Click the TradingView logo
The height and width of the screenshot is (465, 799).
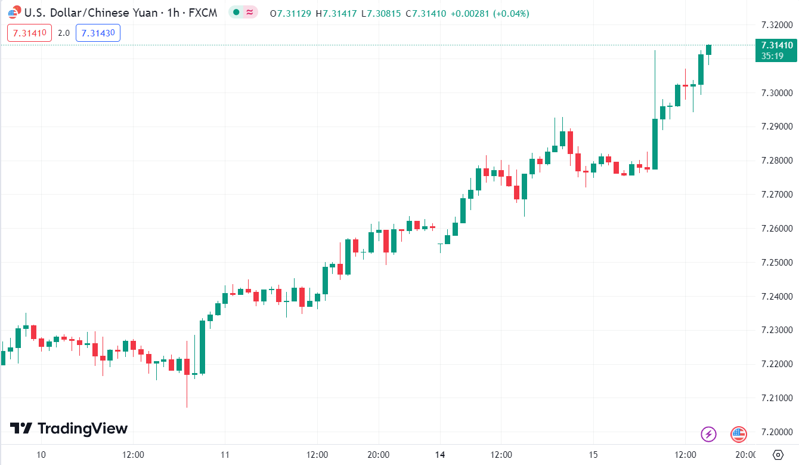click(x=69, y=429)
